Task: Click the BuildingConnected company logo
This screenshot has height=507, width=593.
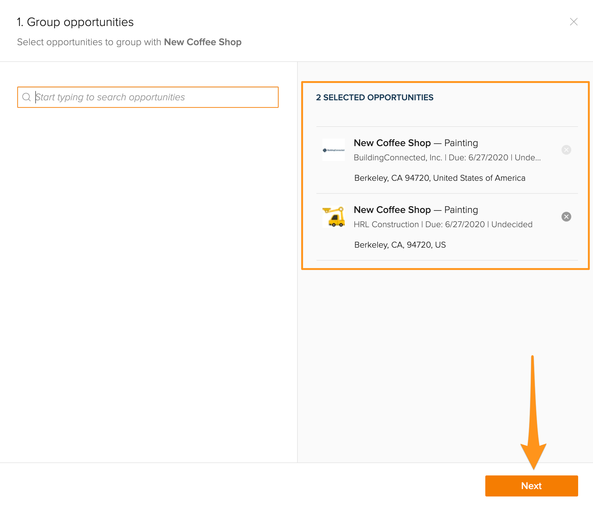Action: 333,150
